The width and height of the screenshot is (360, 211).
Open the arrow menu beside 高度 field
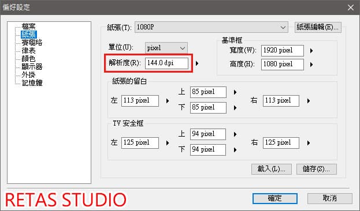click(311, 65)
